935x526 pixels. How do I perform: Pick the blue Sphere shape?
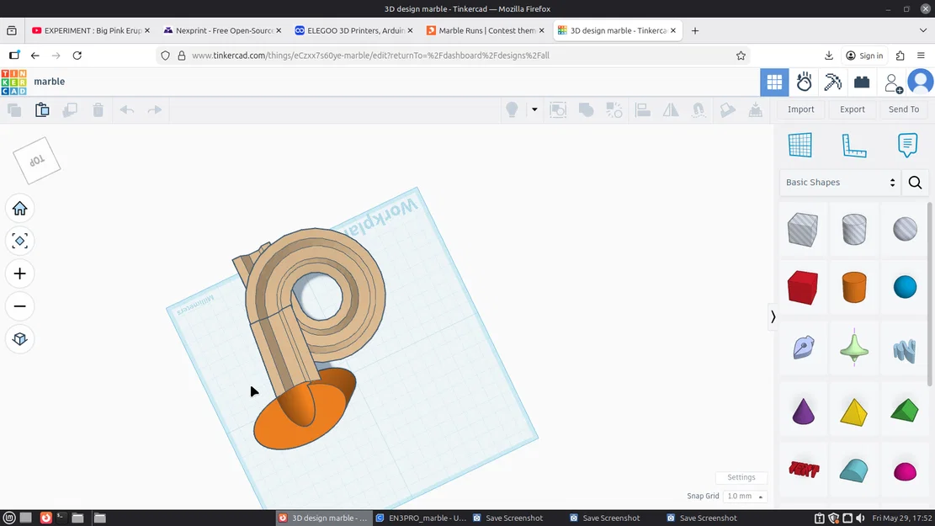pyautogui.click(x=905, y=287)
